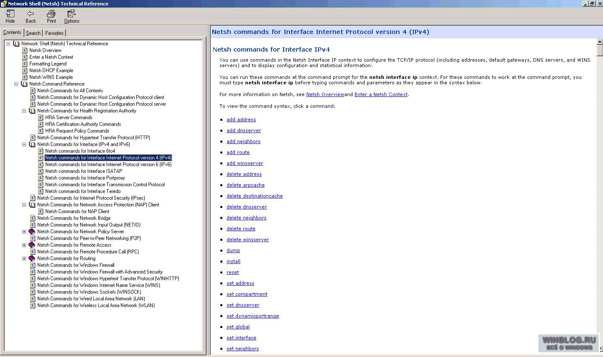Click the page icon beside Windows Firewall with Advanced Security

click(33, 272)
